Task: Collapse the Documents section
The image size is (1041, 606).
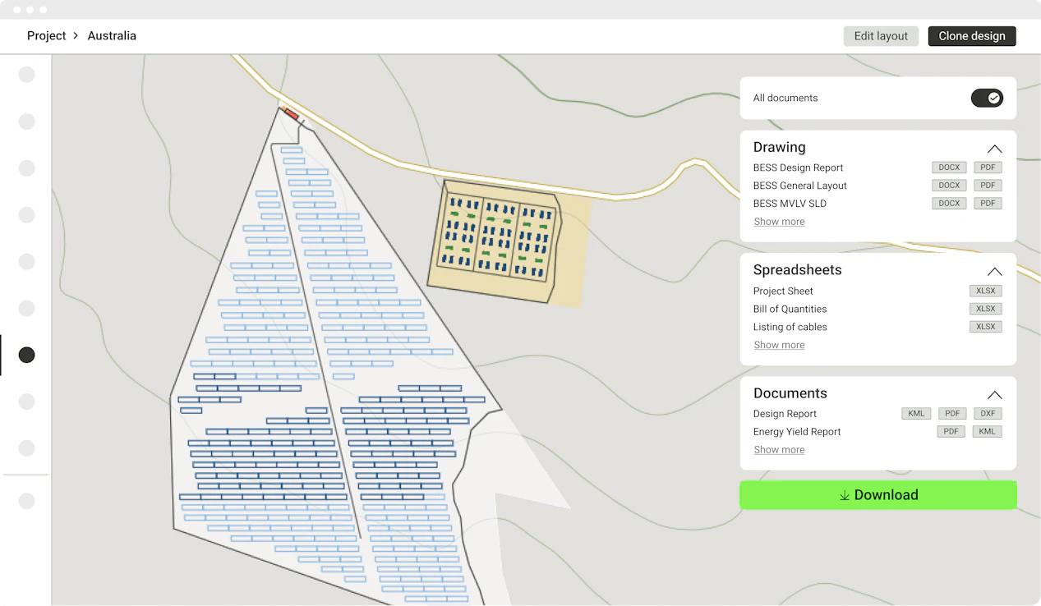Action: pos(994,394)
